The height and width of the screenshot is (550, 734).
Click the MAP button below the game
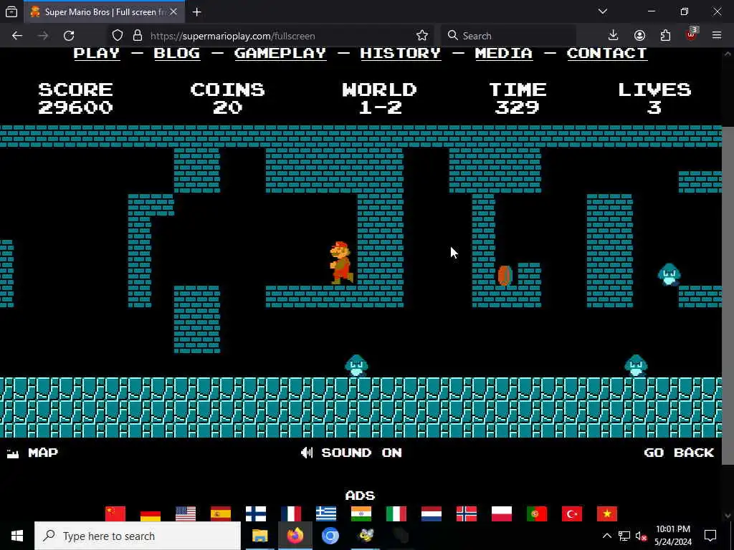pos(32,453)
